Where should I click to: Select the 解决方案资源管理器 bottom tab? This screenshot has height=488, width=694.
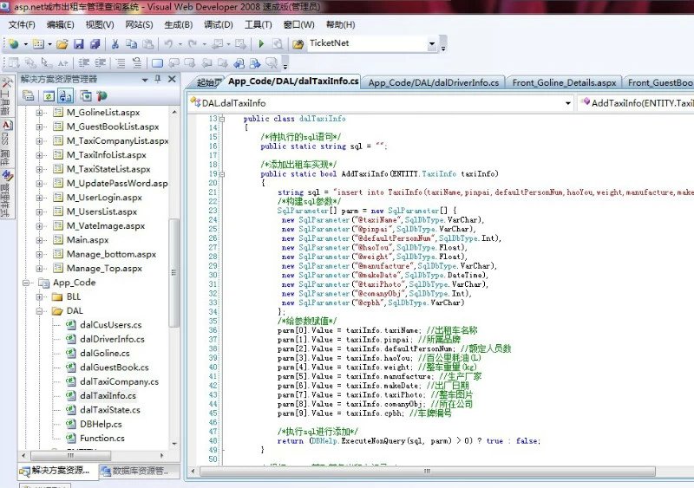[x=57, y=471]
